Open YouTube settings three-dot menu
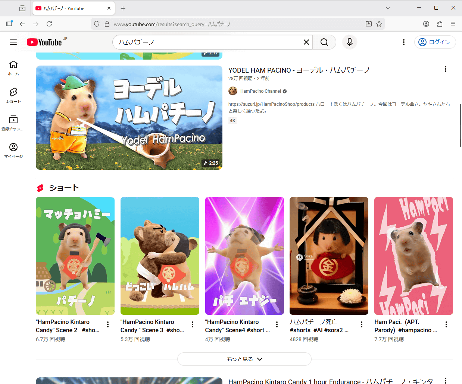Viewport: 462px width, 384px height. click(403, 42)
